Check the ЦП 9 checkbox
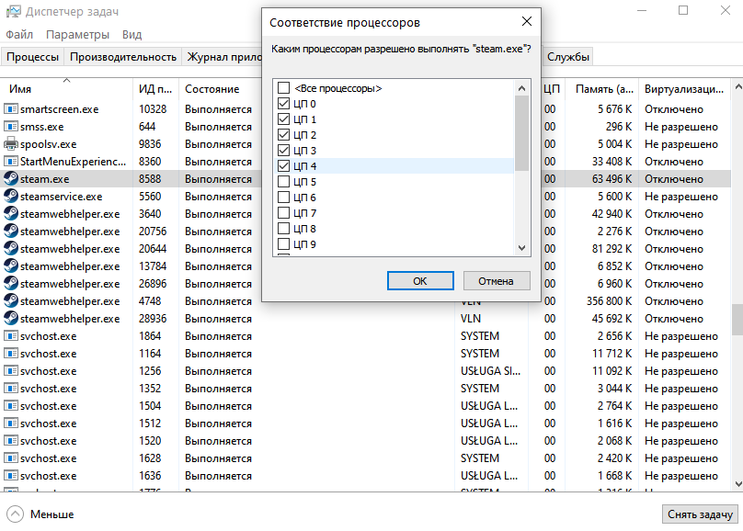Image resolution: width=743 pixels, height=531 pixels. [283, 244]
